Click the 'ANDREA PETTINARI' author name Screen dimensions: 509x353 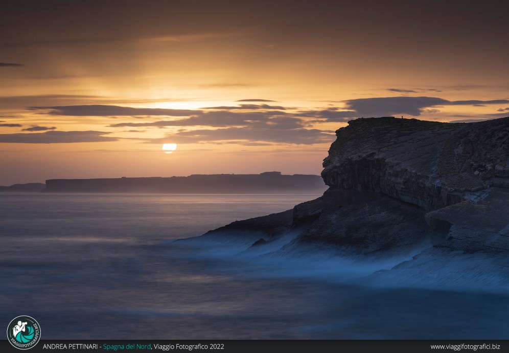(x=70, y=346)
